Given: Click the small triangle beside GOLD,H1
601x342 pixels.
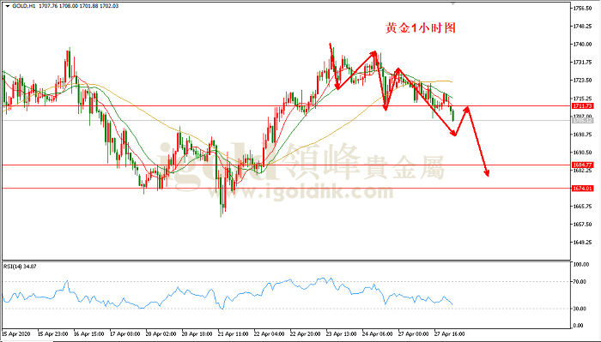Looking at the screenshot, I should tap(7, 6).
